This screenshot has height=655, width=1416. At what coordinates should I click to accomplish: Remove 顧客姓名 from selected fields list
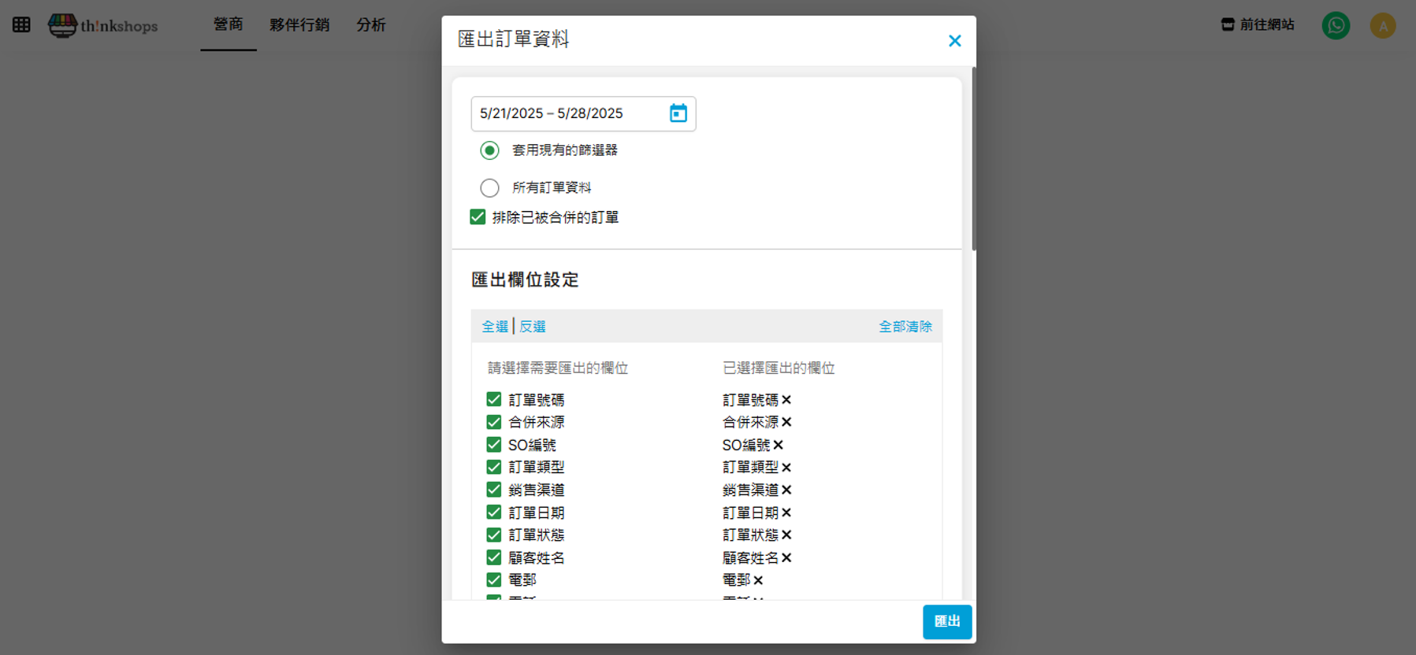coord(786,557)
